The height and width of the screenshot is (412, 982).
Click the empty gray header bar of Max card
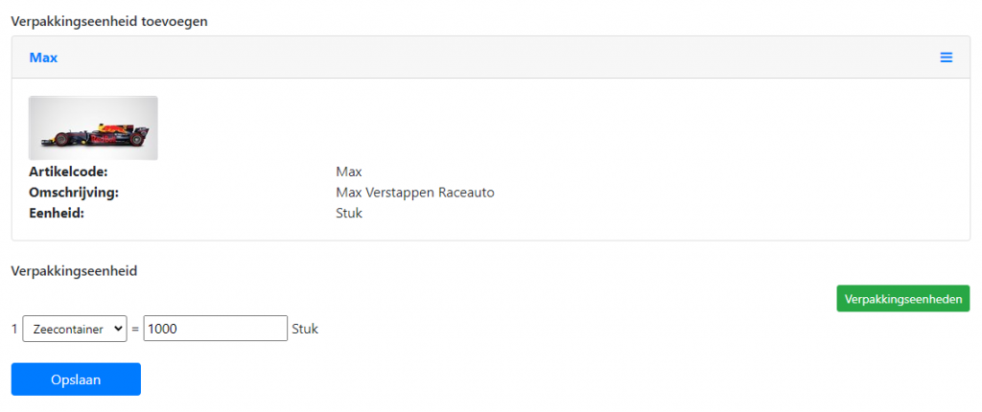click(479, 57)
